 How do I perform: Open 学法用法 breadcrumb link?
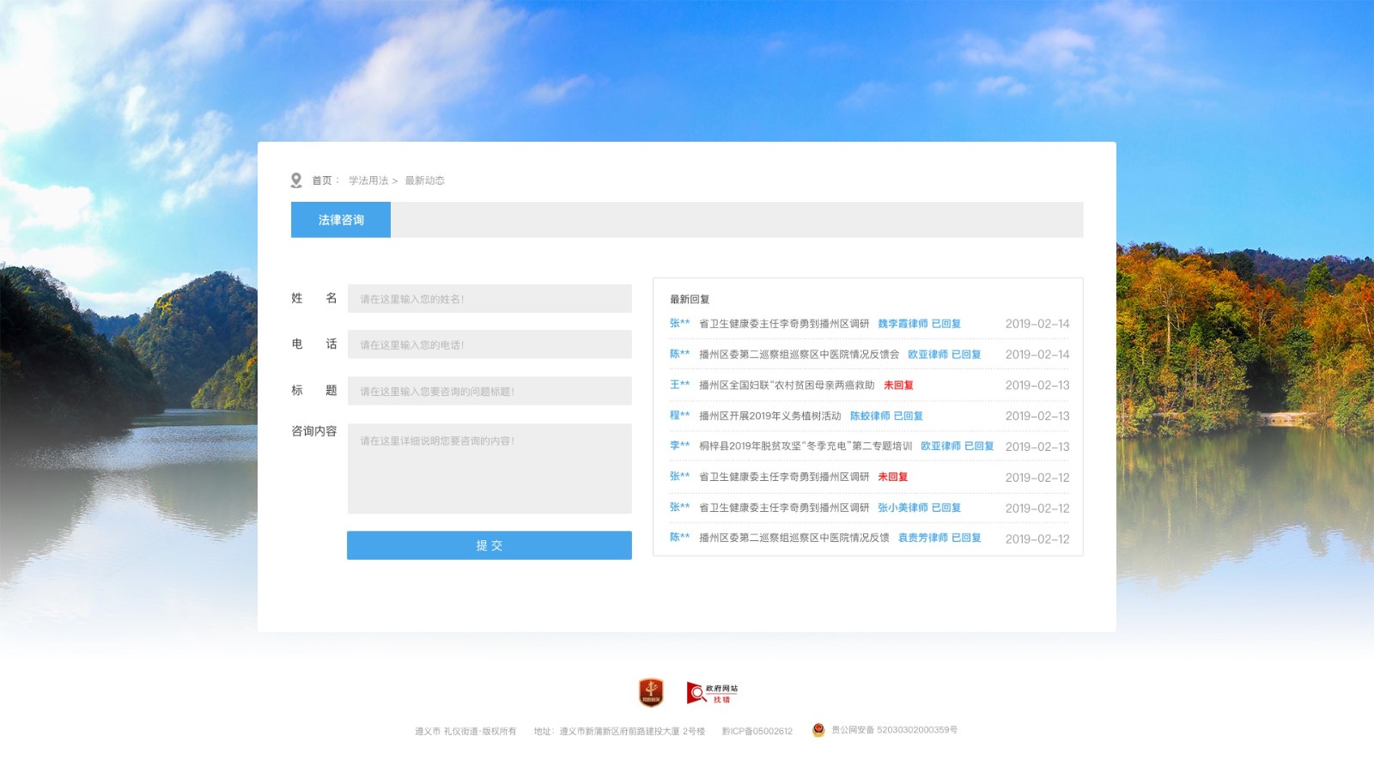pyautogui.click(x=368, y=180)
